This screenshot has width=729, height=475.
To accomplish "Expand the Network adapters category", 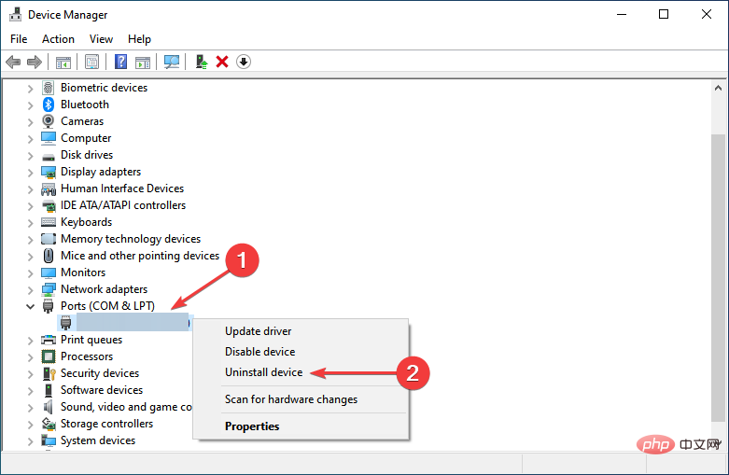I will tap(30, 289).
